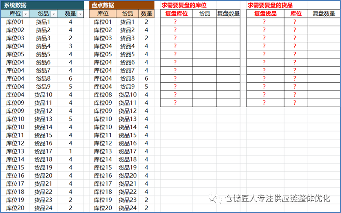Select the 盘点数据 title cell
Viewport: 341px width, 213px height.
[x=122, y=5]
